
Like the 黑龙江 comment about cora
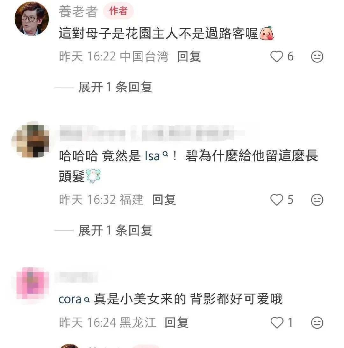coord(277,323)
